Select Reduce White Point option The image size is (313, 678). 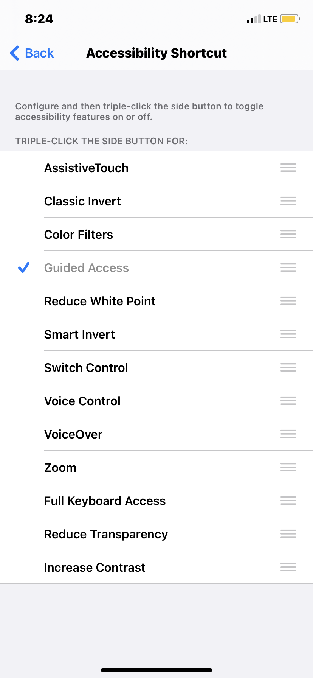156,301
